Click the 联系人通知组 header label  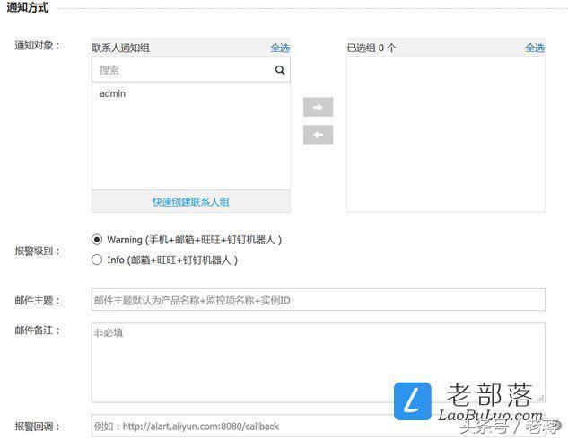click(120, 48)
